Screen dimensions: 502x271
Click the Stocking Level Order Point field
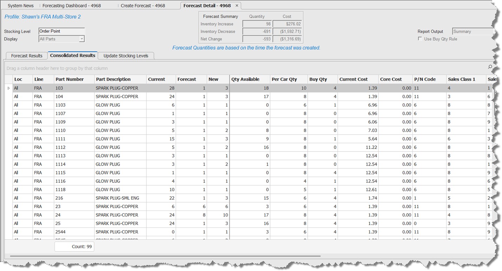pos(61,31)
